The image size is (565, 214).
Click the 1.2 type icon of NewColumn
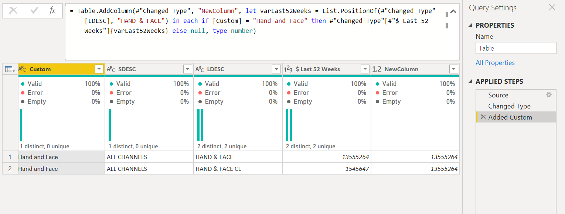click(x=377, y=69)
